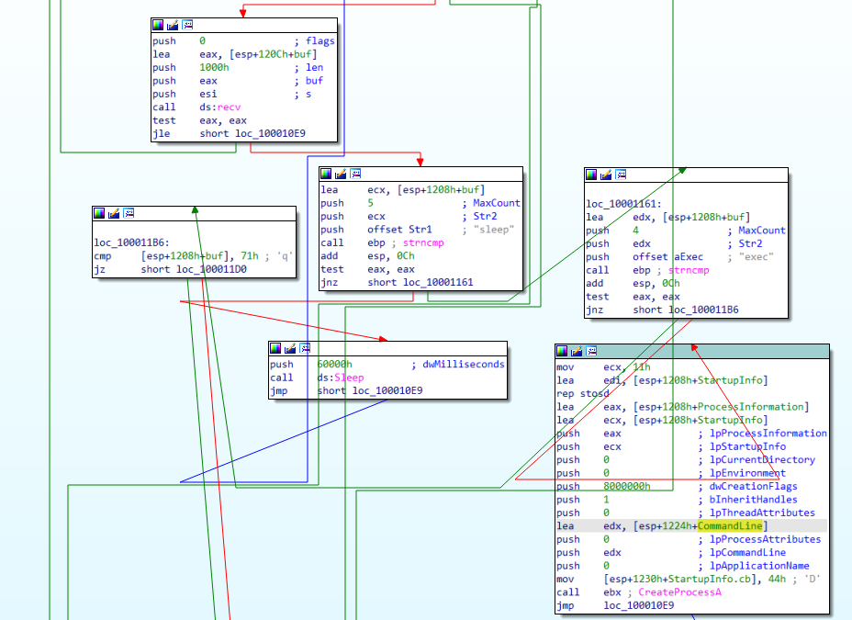
Task: Click group nodes icon on "sleep" strncmp block
Action: point(355,174)
